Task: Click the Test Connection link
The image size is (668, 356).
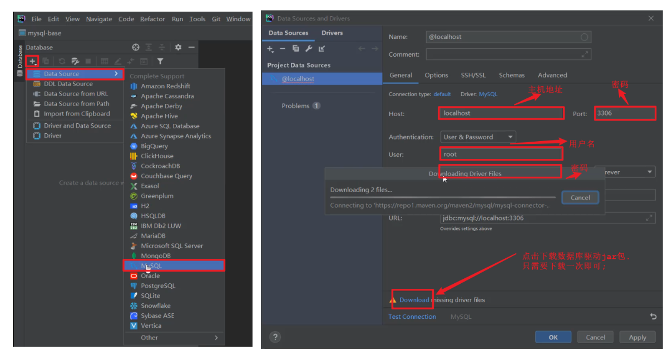Action: 412,317
